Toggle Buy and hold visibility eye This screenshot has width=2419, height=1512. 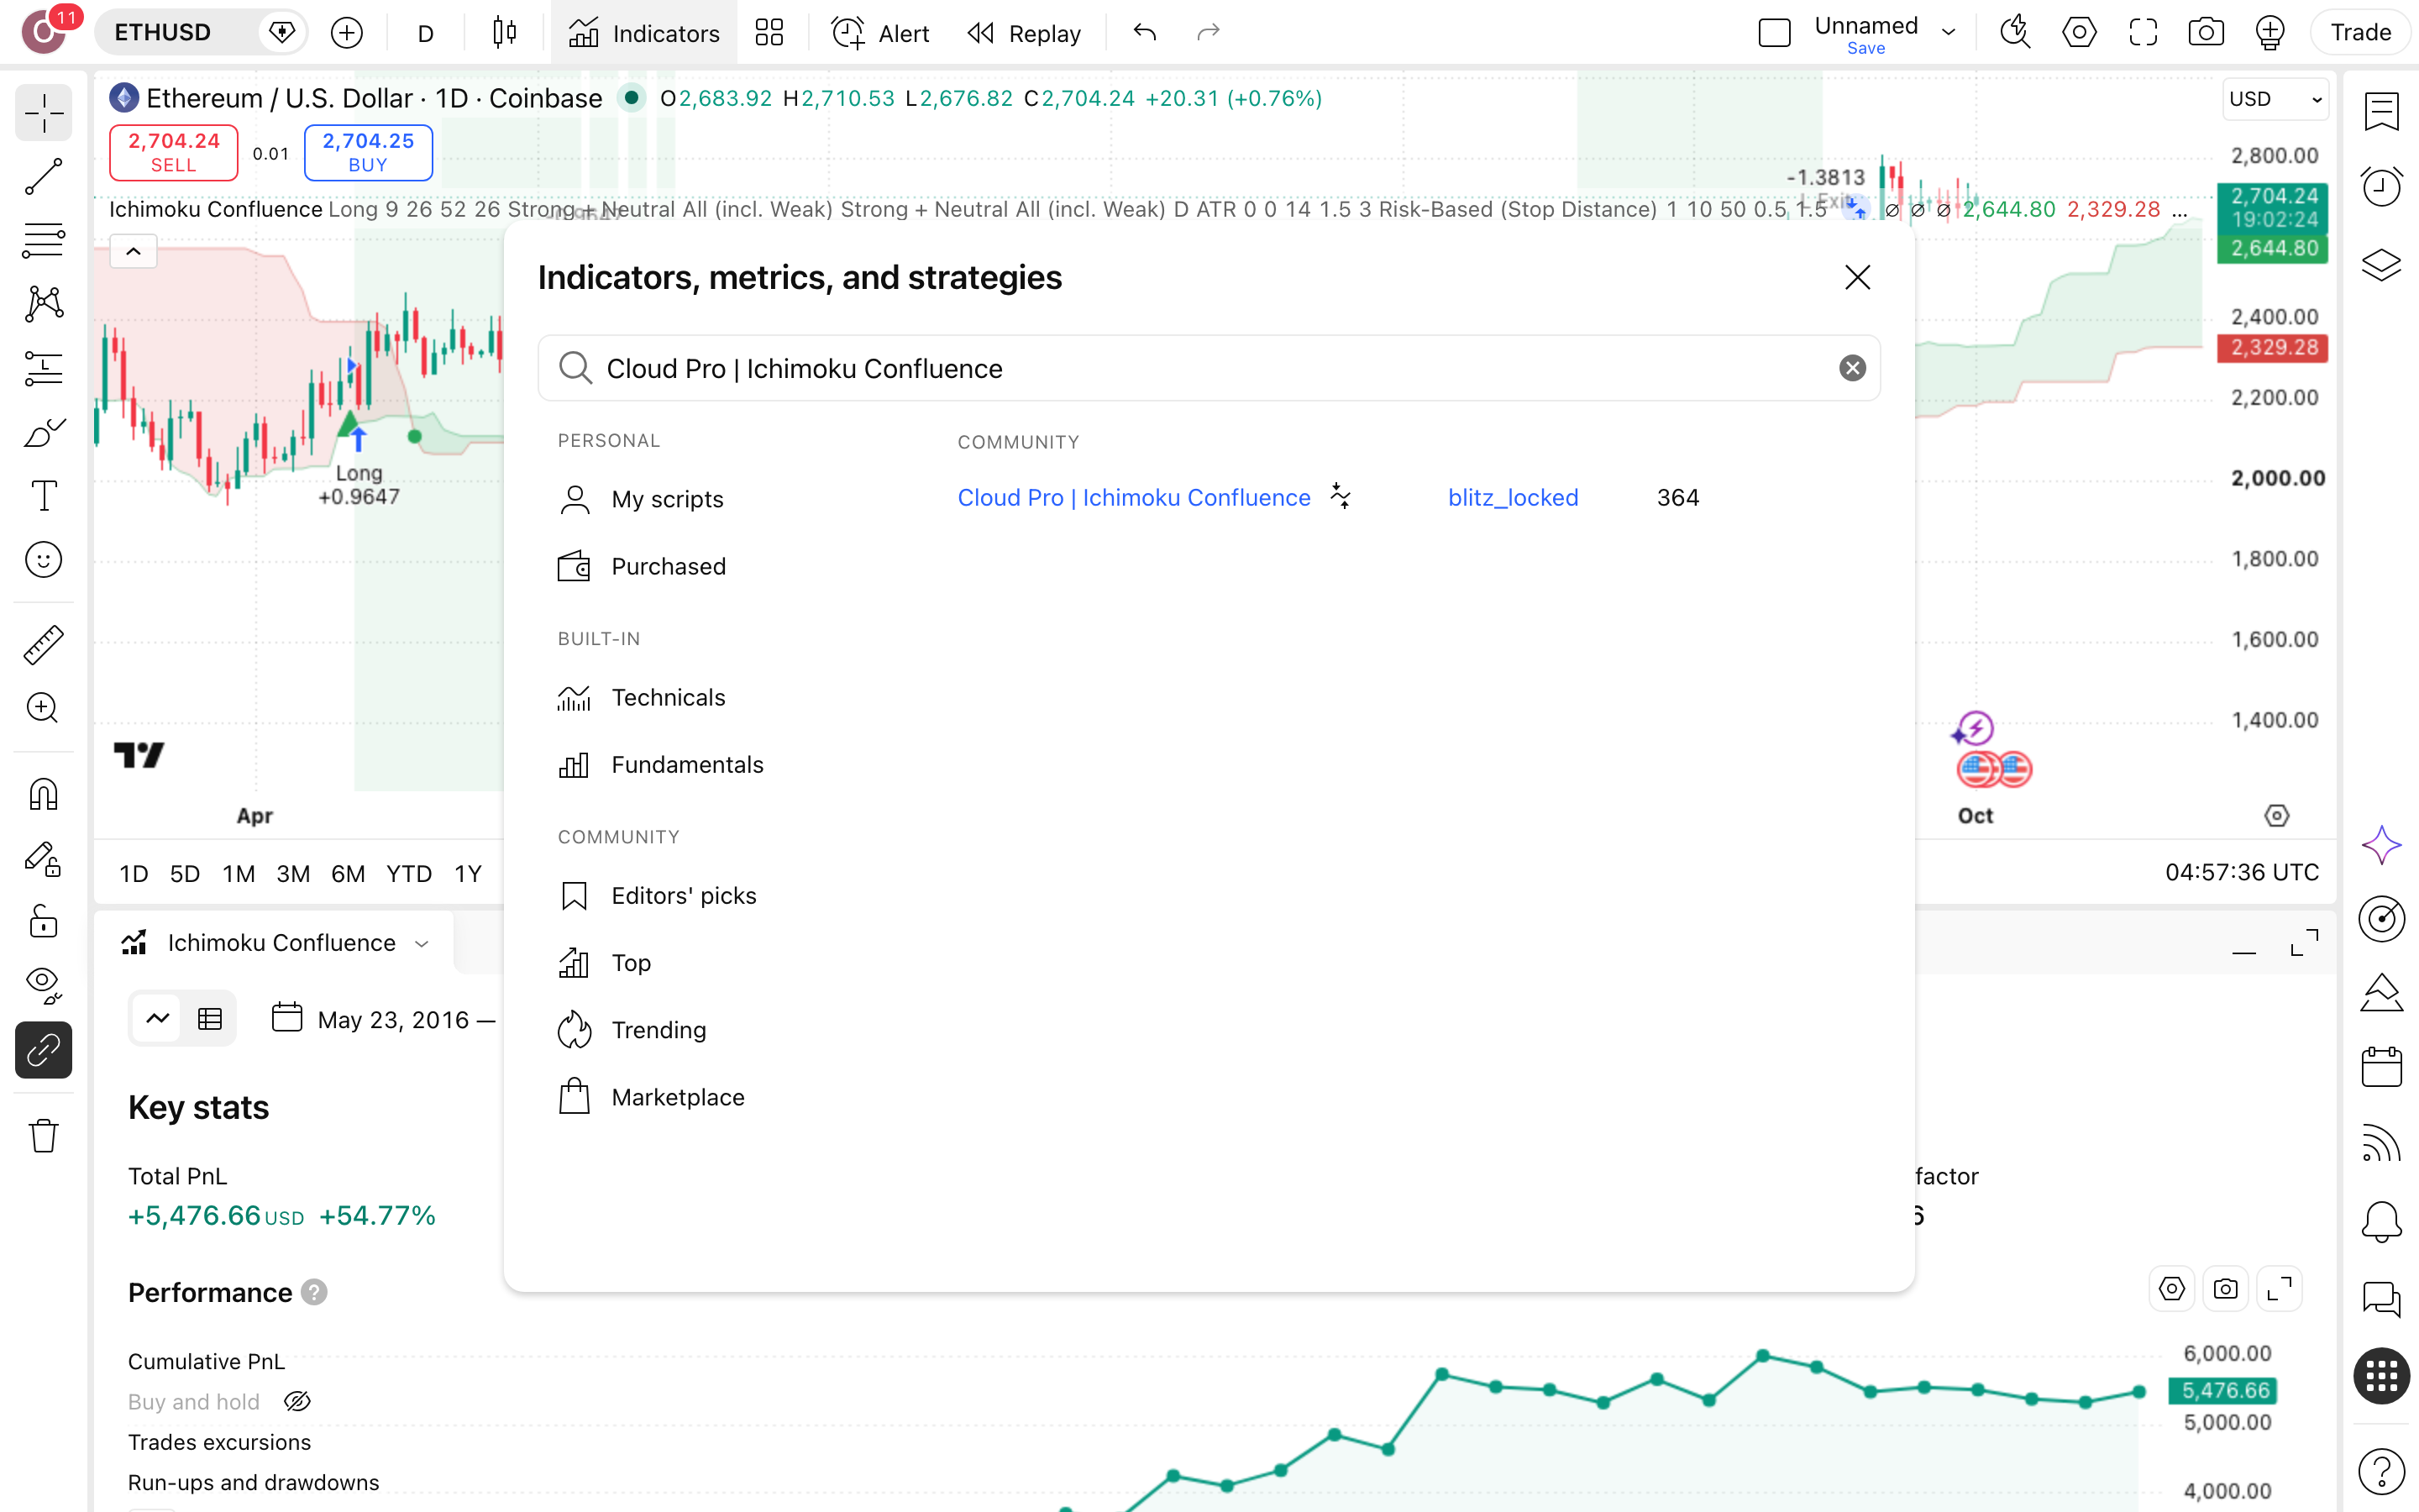coord(296,1401)
